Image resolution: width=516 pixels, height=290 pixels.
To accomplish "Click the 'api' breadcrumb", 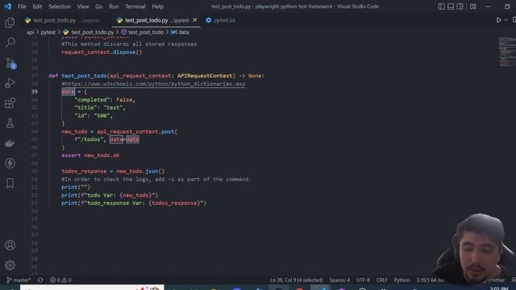I will point(31,32).
